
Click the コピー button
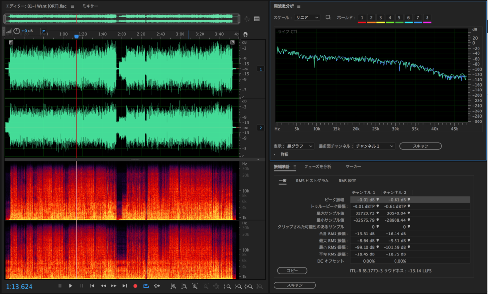[292, 271]
